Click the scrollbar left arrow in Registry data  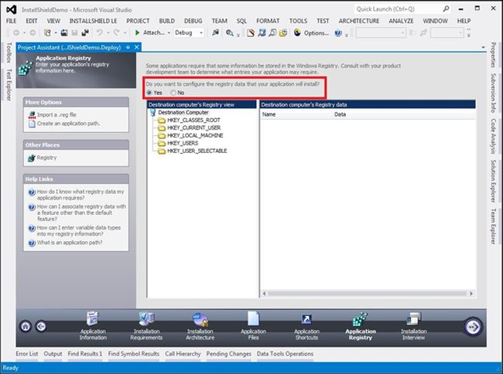click(x=265, y=294)
